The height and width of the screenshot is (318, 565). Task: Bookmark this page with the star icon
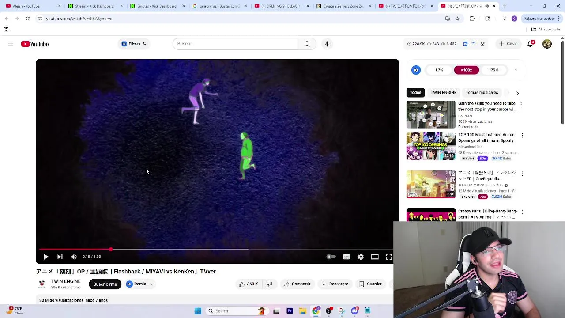pyautogui.click(x=457, y=19)
